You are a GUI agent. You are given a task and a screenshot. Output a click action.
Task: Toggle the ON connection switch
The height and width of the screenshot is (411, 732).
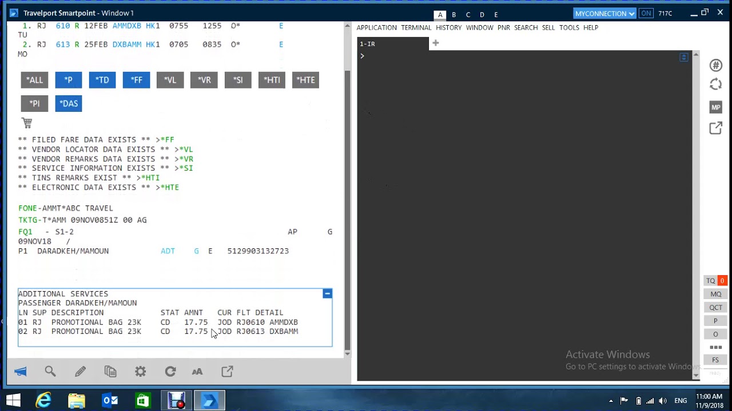coord(646,13)
